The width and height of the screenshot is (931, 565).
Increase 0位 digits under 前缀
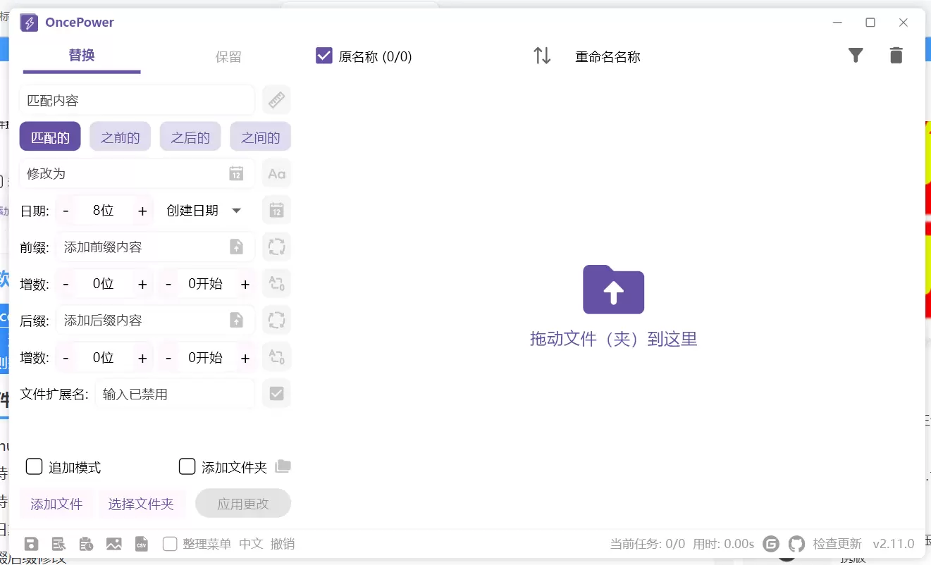[142, 284]
